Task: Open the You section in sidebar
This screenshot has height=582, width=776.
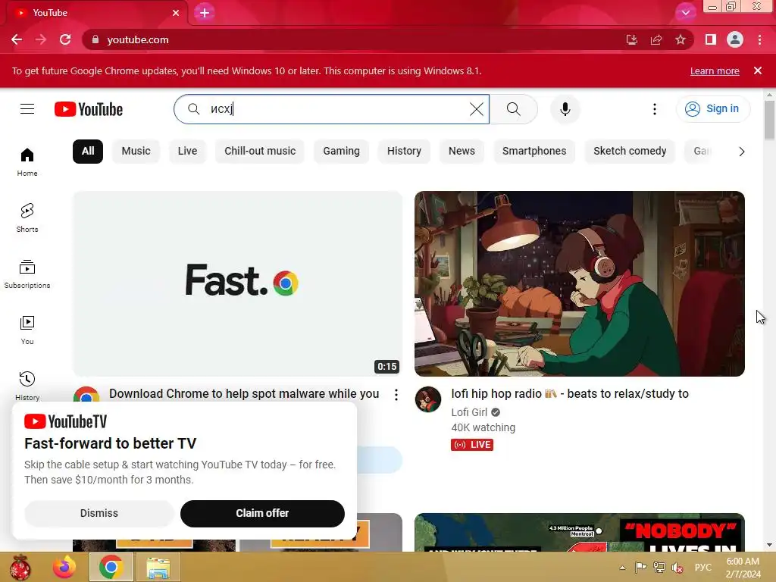Action: click(27, 330)
